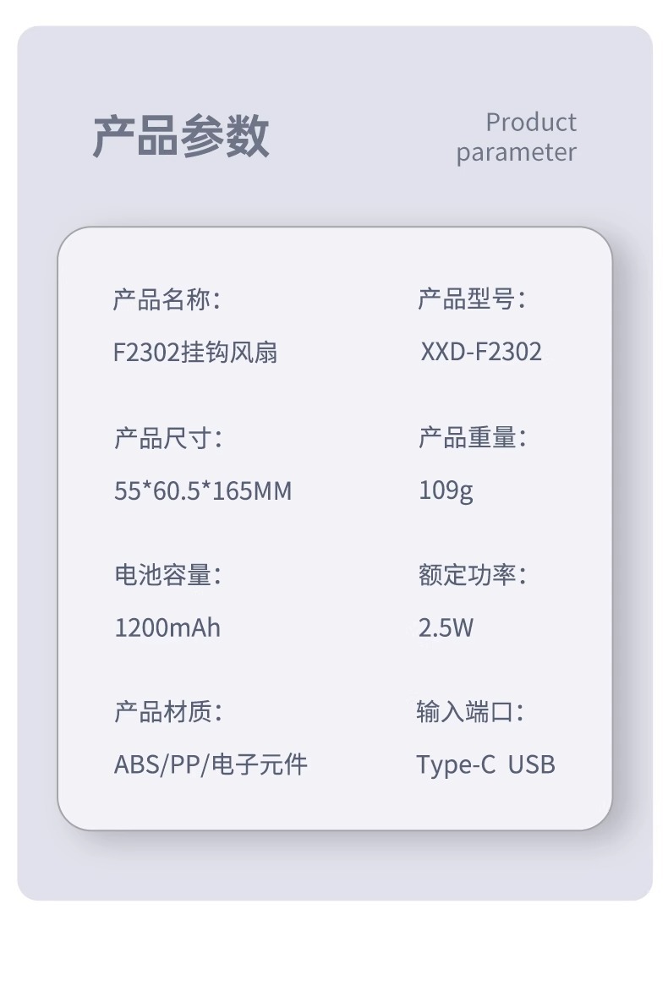
Task: Click the 55*60.5*165MM dimensions value
Action: coord(203,490)
